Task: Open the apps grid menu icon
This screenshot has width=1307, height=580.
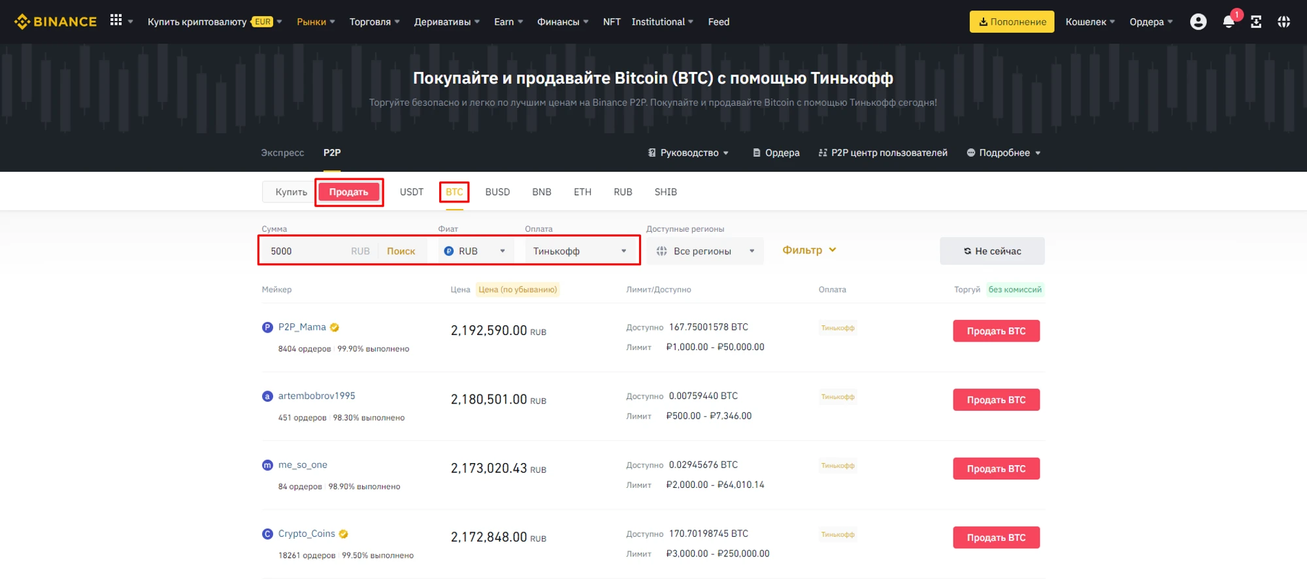Action: tap(116, 21)
